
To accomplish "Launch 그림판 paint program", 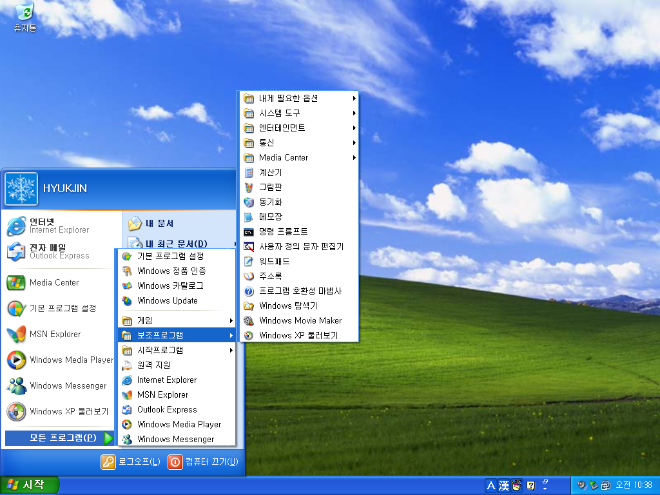I will pos(299,188).
